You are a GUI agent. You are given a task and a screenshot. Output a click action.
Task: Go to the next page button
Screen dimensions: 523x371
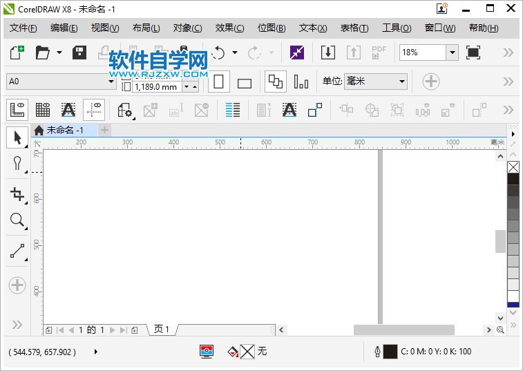pos(113,330)
